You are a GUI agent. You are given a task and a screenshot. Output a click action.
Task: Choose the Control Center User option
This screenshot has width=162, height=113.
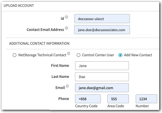78,55
